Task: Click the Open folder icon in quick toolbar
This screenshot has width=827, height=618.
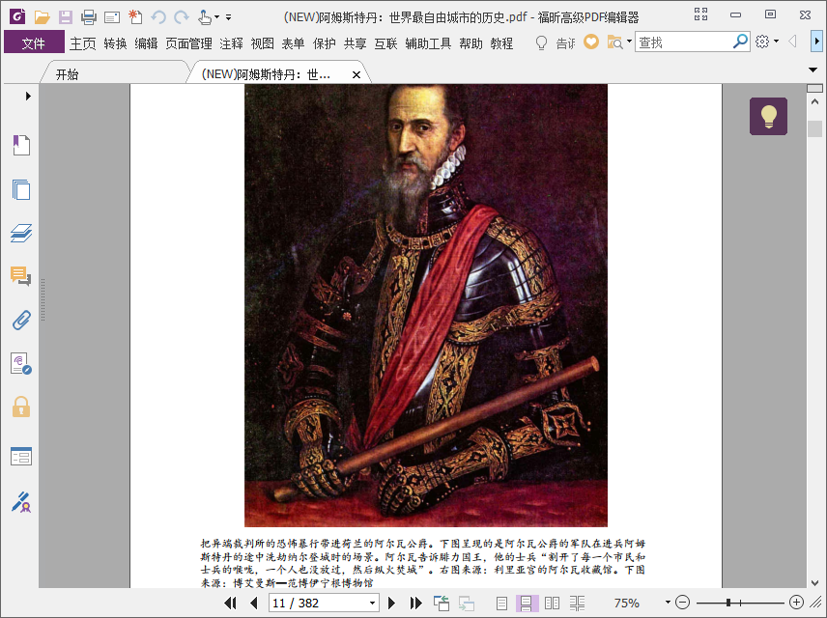Action: tap(42, 17)
